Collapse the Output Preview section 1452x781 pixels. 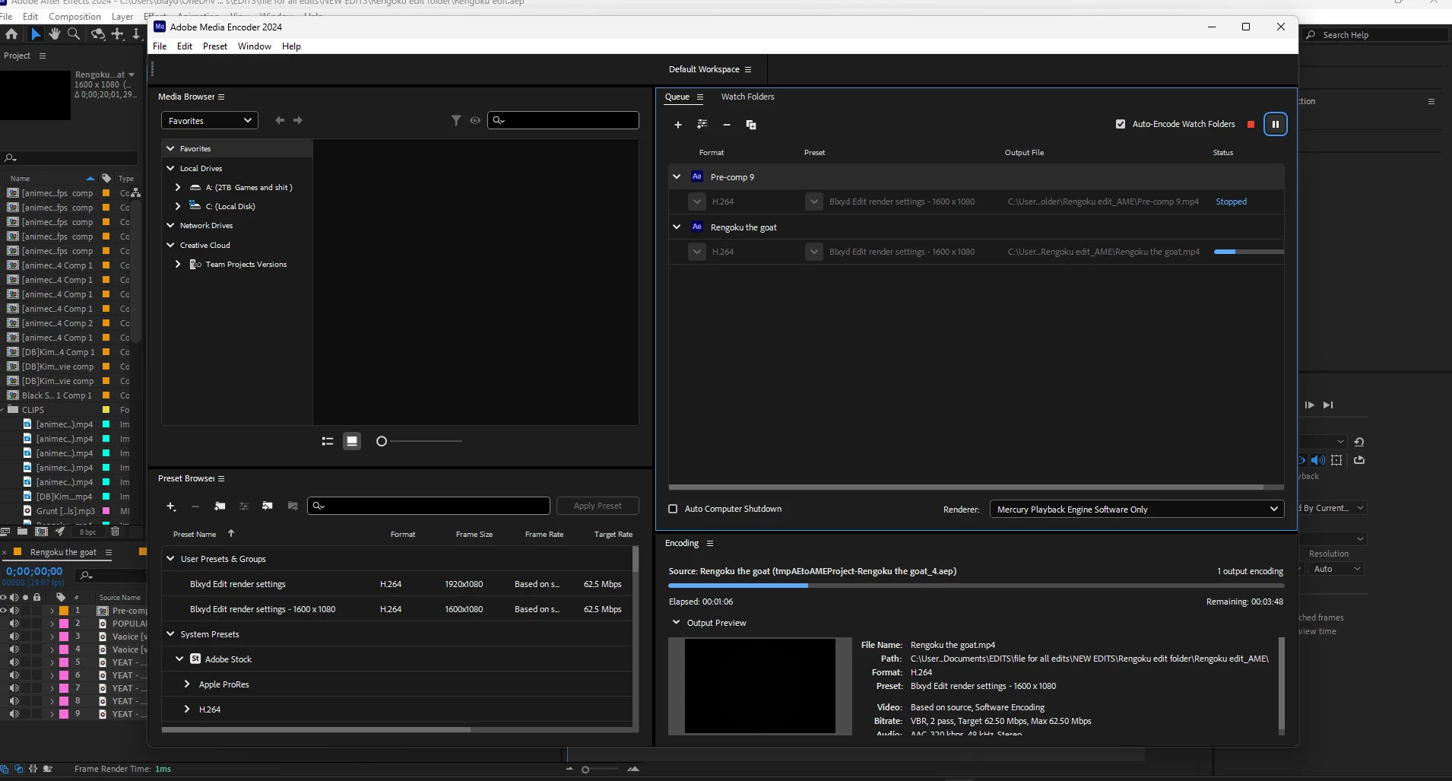point(676,623)
